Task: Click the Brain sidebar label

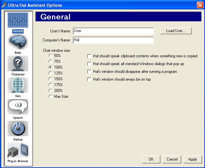Action: tap(18, 53)
